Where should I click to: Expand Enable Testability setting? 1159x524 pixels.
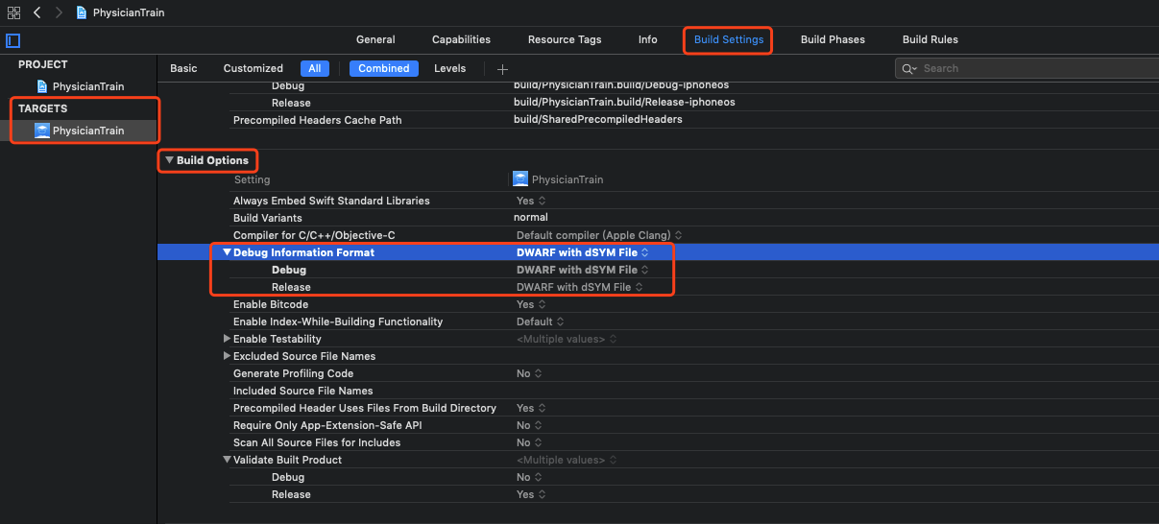[228, 339]
